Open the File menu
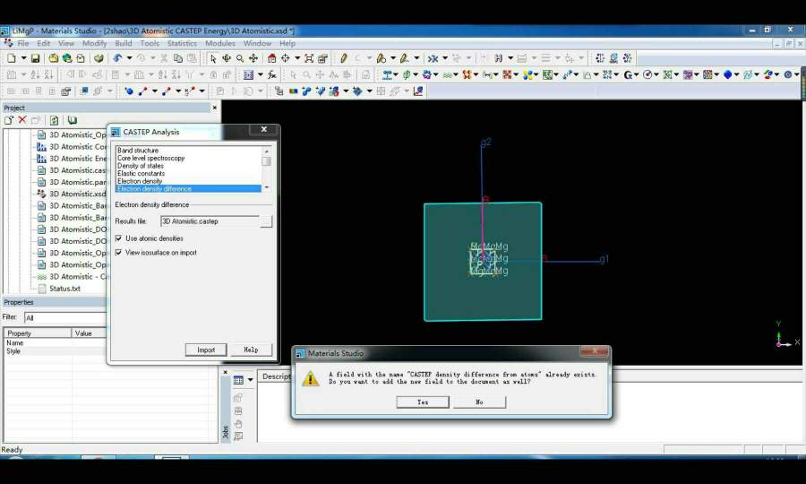This screenshot has height=484, width=806. (x=23, y=43)
